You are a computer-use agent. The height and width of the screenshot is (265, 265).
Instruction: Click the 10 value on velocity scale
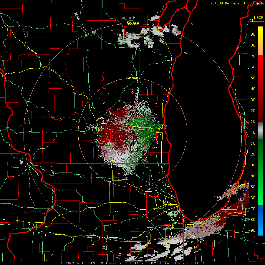(x=253, y=122)
